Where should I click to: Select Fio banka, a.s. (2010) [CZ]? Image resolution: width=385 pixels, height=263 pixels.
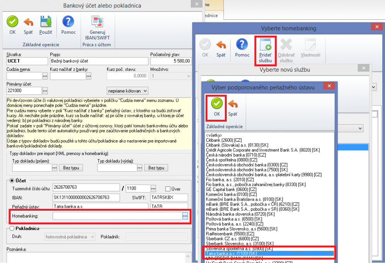pos(230,179)
